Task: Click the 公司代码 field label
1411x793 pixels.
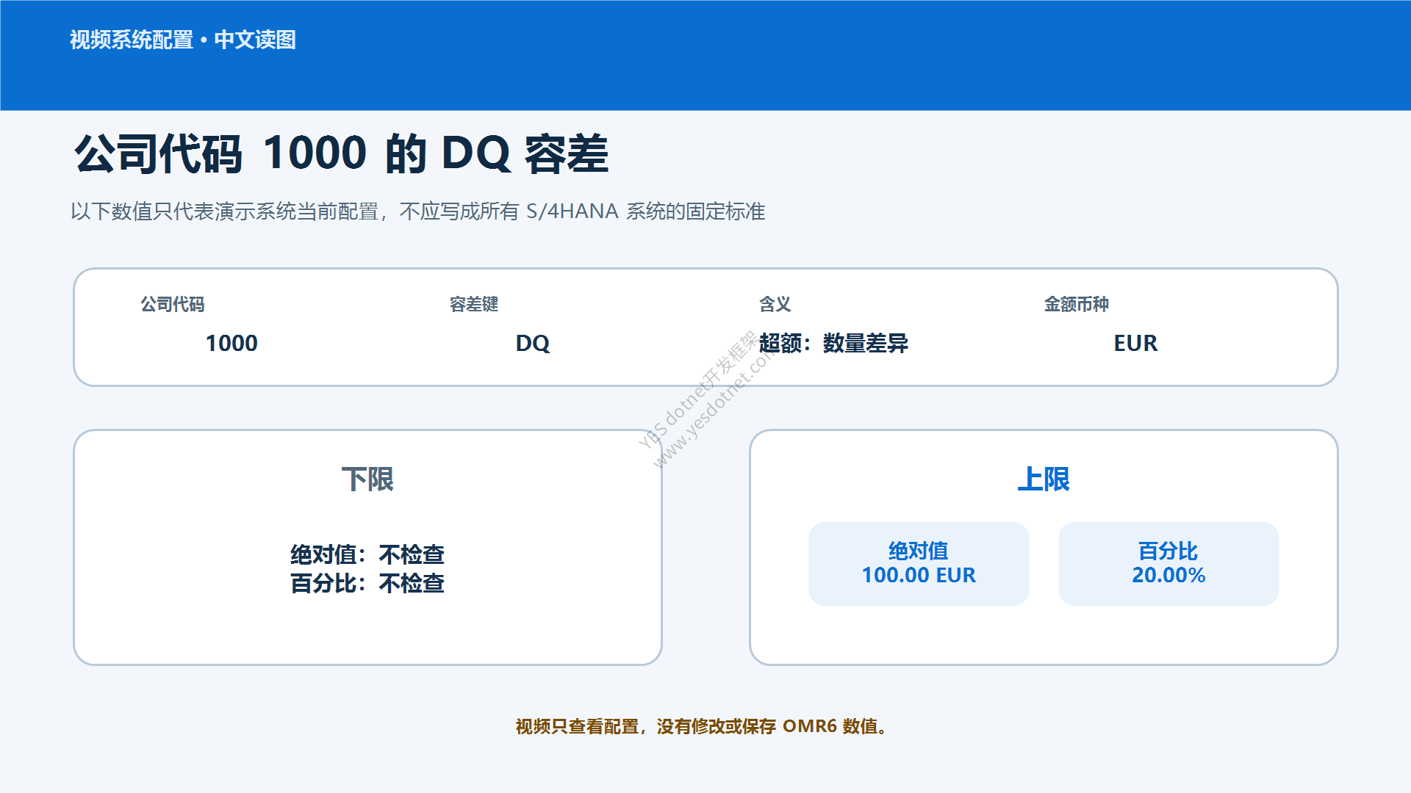Action: (173, 304)
